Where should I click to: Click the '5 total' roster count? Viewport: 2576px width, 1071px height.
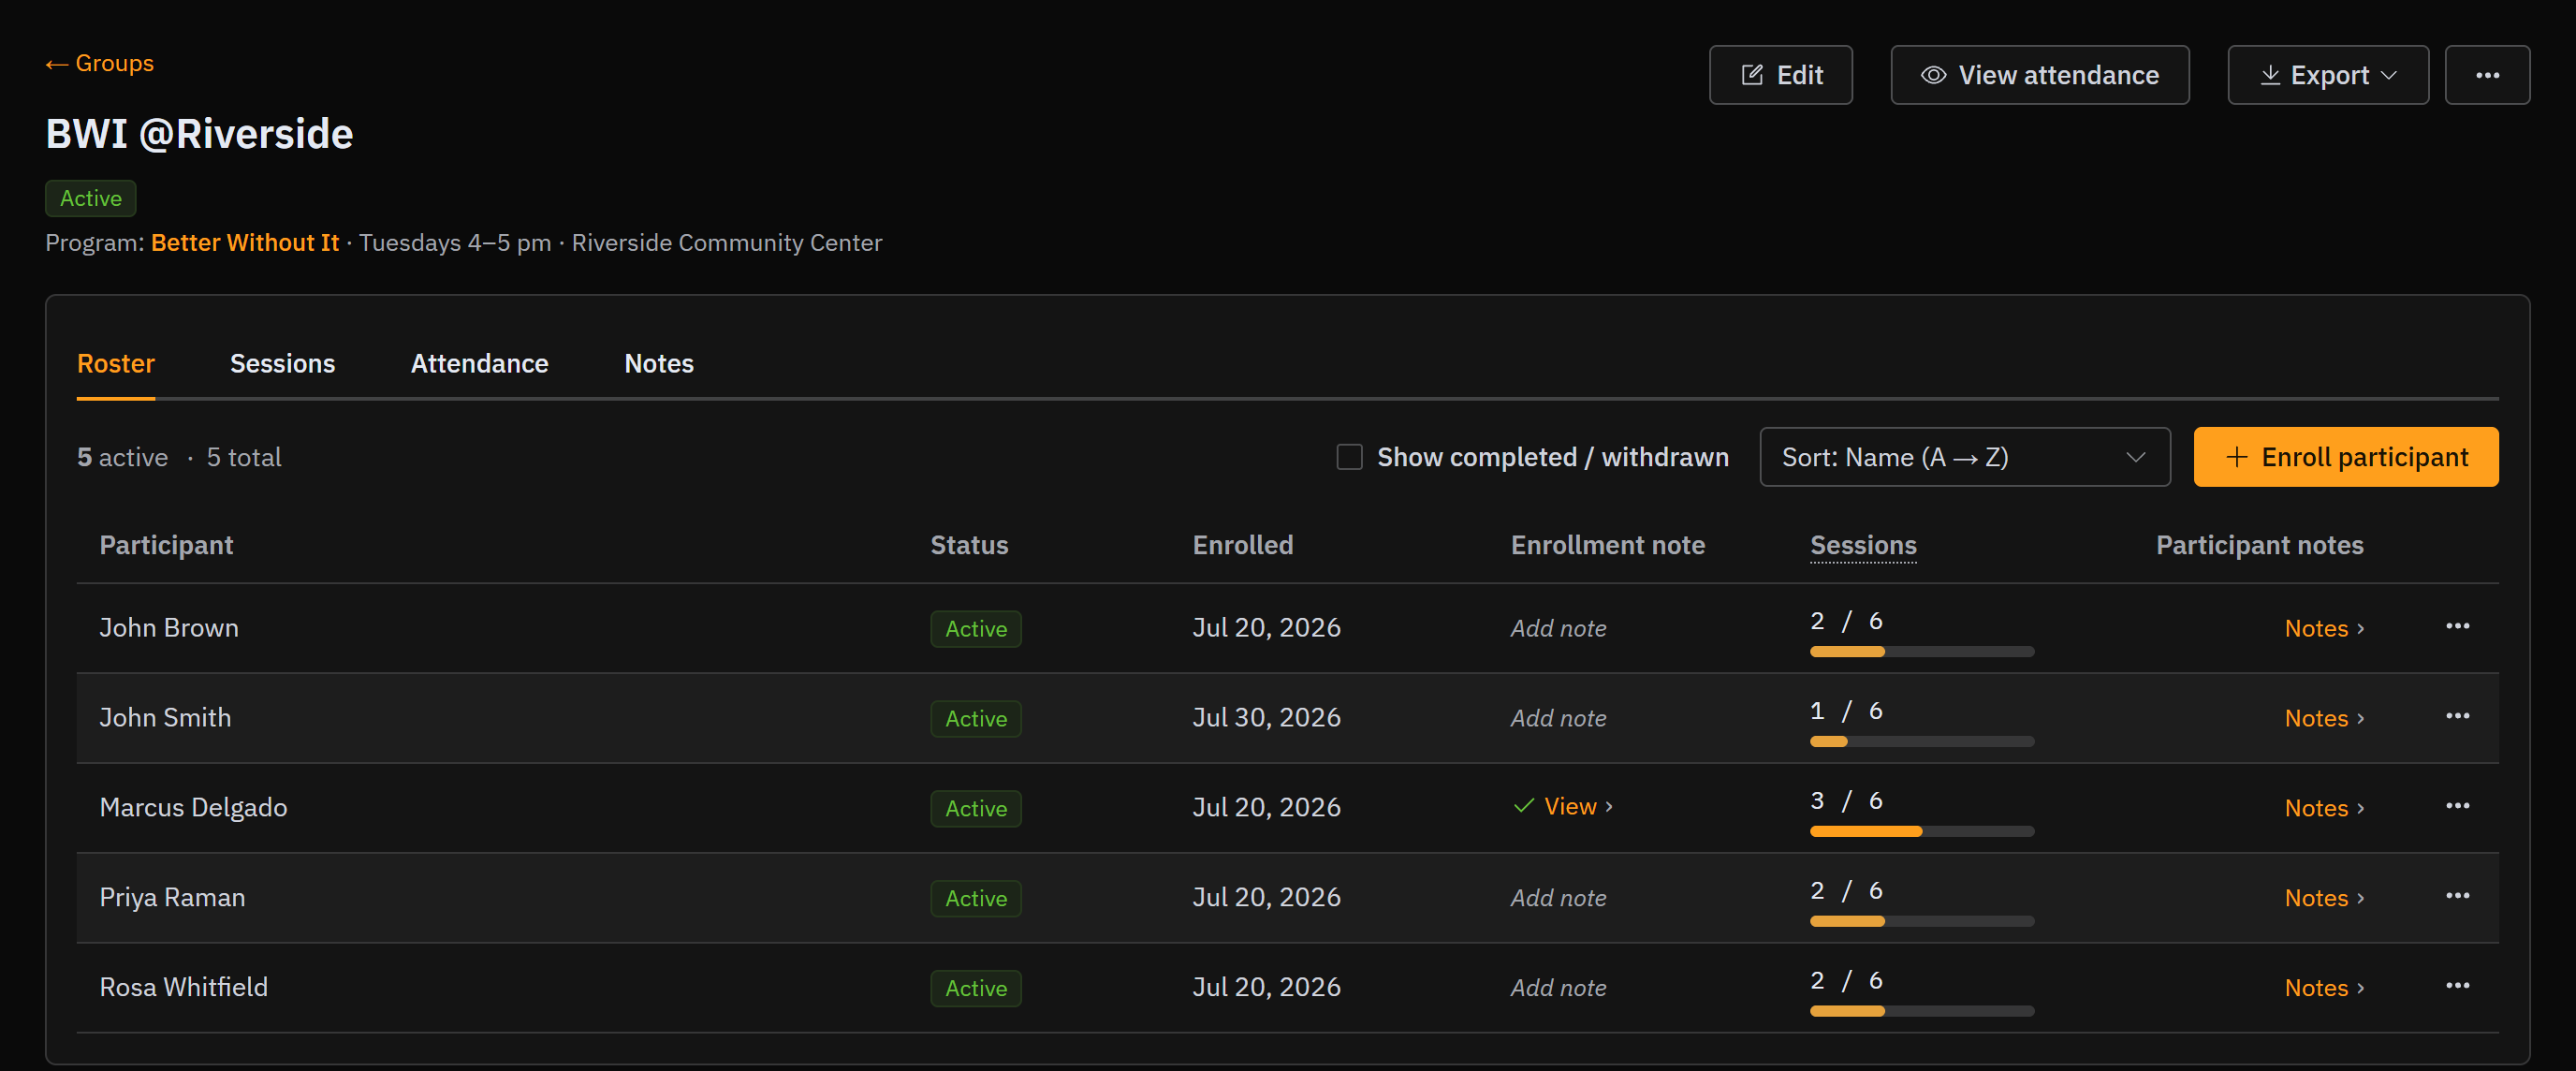tap(243, 457)
